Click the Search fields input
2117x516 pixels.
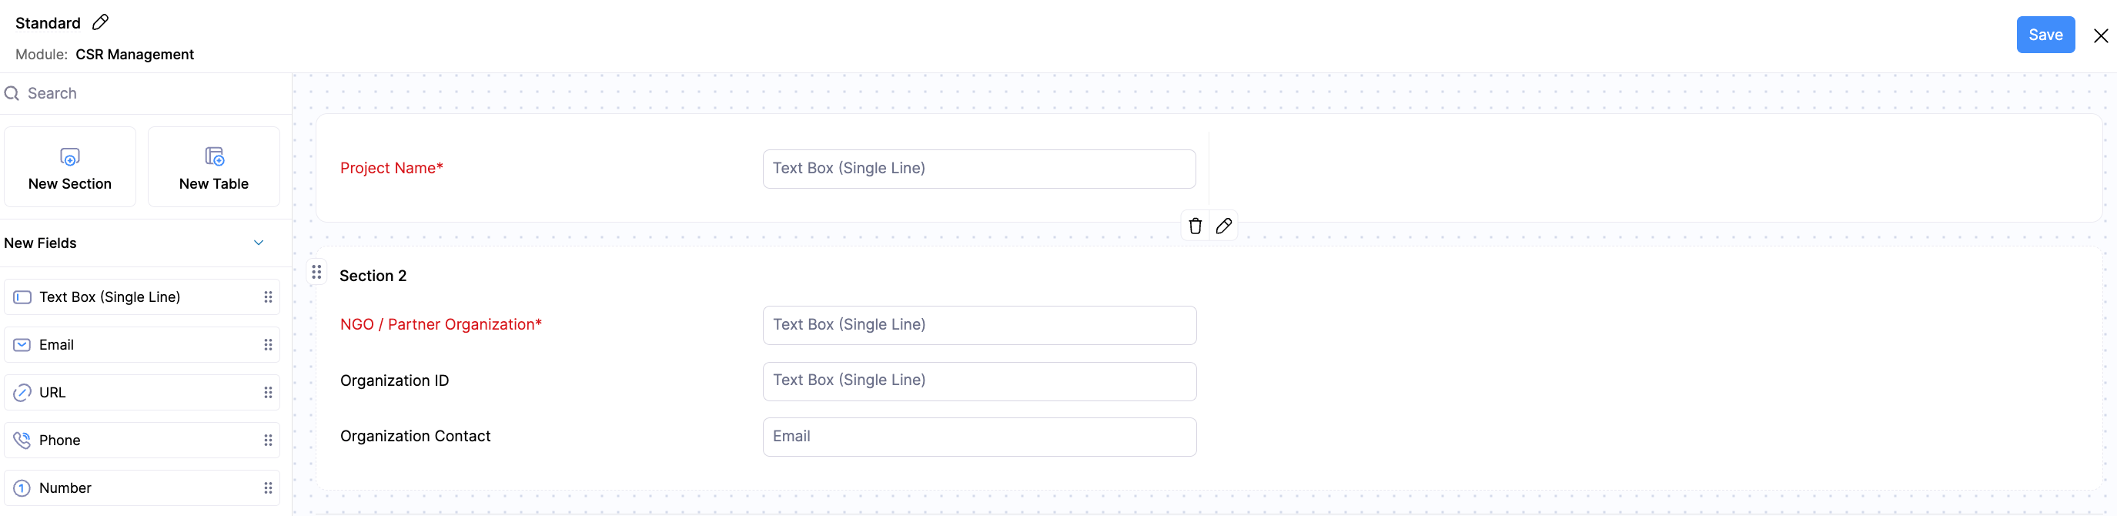(x=148, y=94)
